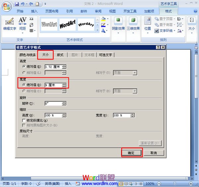Open the Position (位置) gallery
The image size is (199, 187).
tap(148, 25)
